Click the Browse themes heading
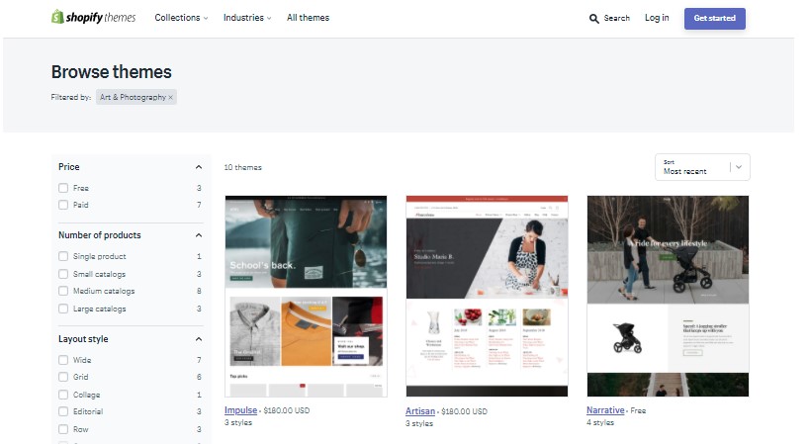Viewport: 809px width, 444px height. click(112, 71)
